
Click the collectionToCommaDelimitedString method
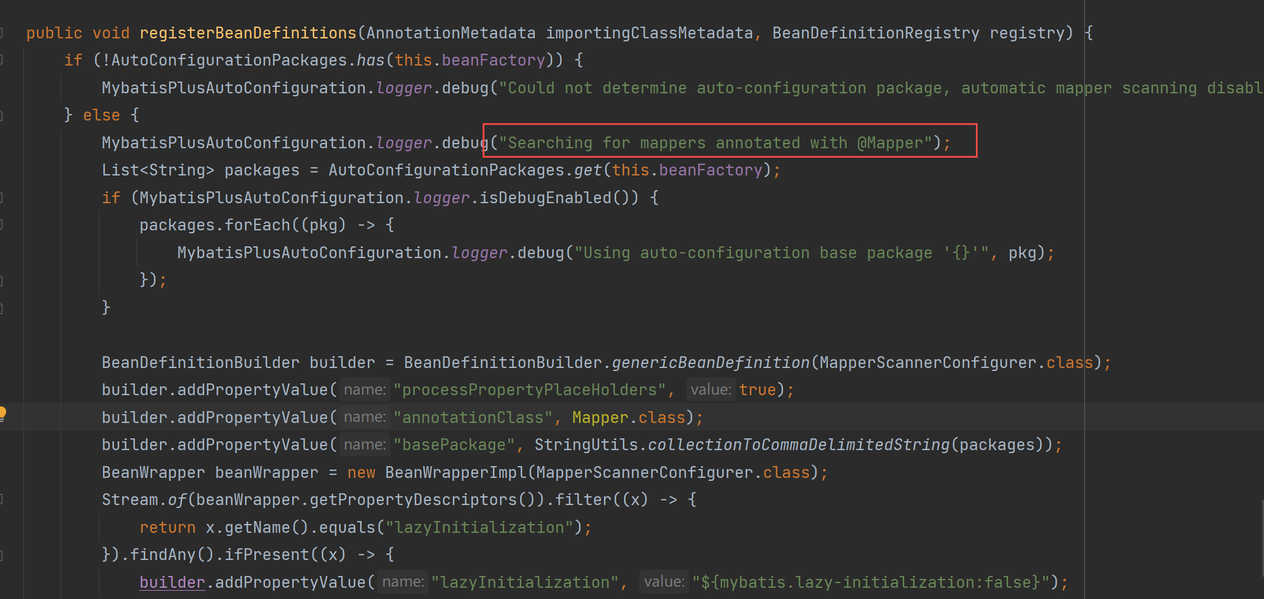click(799, 445)
